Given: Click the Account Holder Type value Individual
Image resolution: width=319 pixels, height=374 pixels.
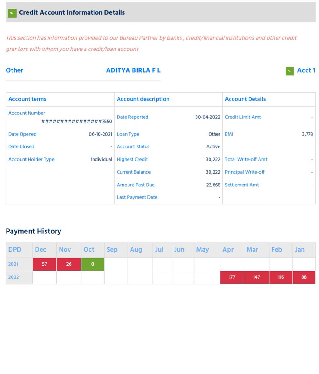Looking at the screenshot, I should click(x=101, y=159).
